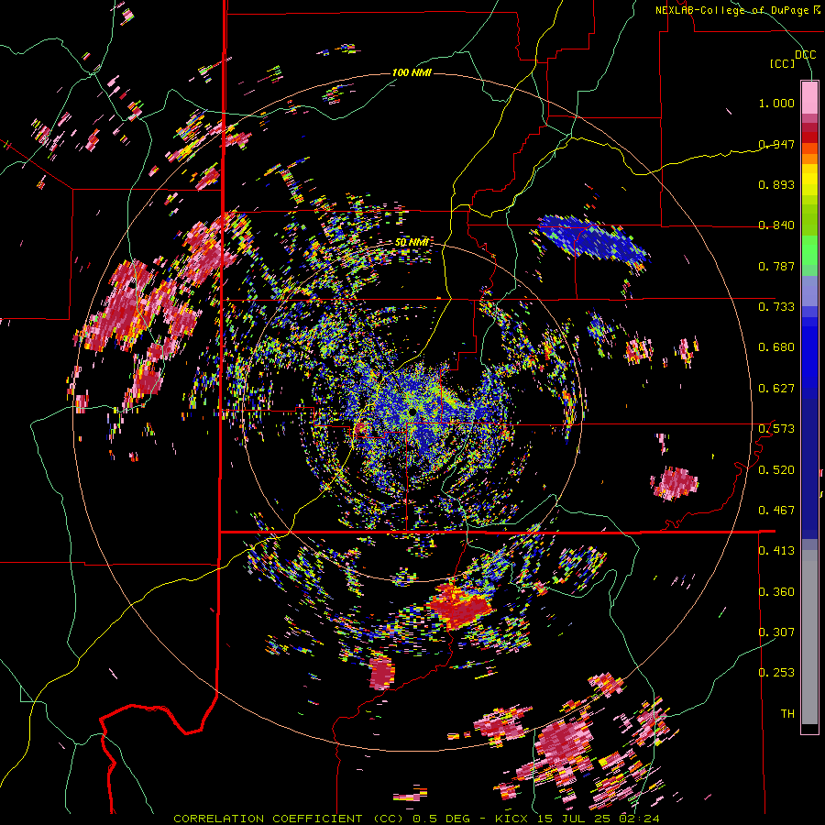
Task: Click the TH threshold label
Action: click(787, 714)
